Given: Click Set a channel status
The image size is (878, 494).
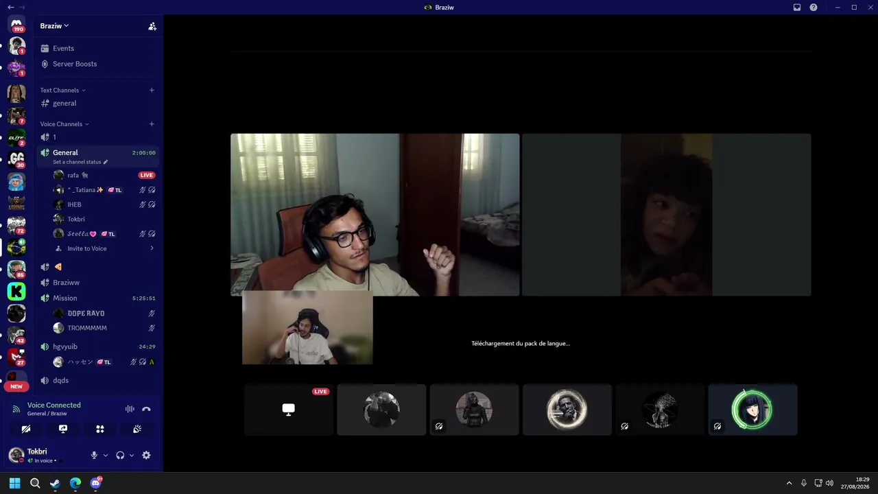Looking at the screenshot, I should (x=77, y=162).
